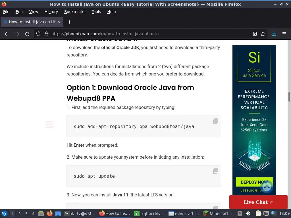Image resolution: width=291 pixels, height=218 pixels.
Task: Click the 'Hit Enter when prompted.' line
Action: 92,145
